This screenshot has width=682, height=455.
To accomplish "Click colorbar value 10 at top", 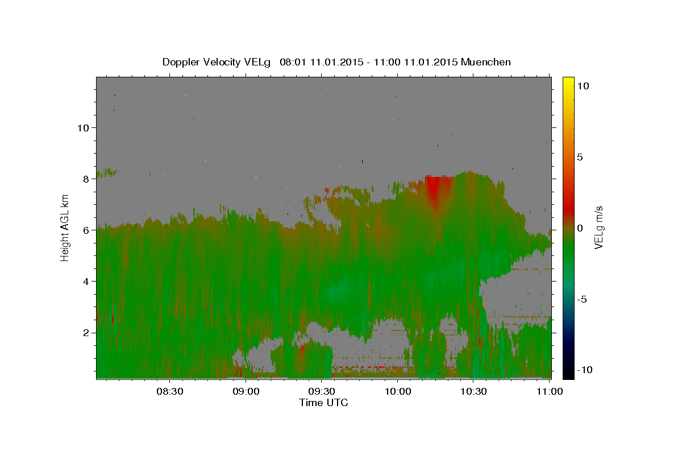I will (583, 86).
